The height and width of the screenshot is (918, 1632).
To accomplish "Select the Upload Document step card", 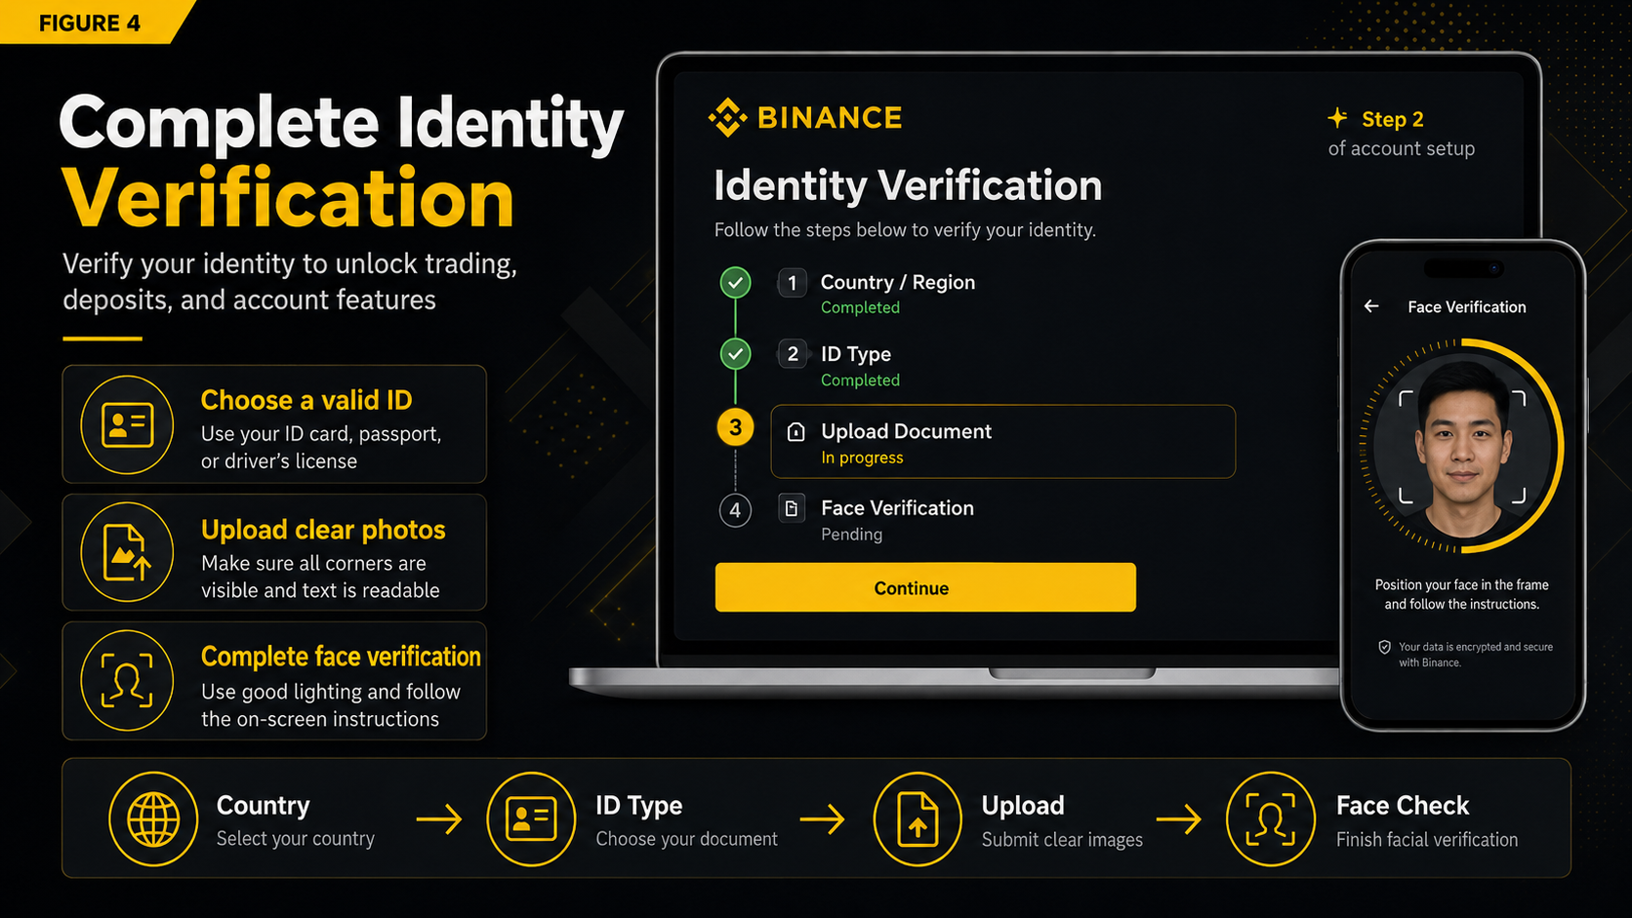I will pos(1003,442).
